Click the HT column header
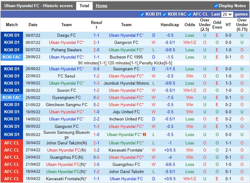The height and width of the screenshot is (183, 250). coord(228,25)
